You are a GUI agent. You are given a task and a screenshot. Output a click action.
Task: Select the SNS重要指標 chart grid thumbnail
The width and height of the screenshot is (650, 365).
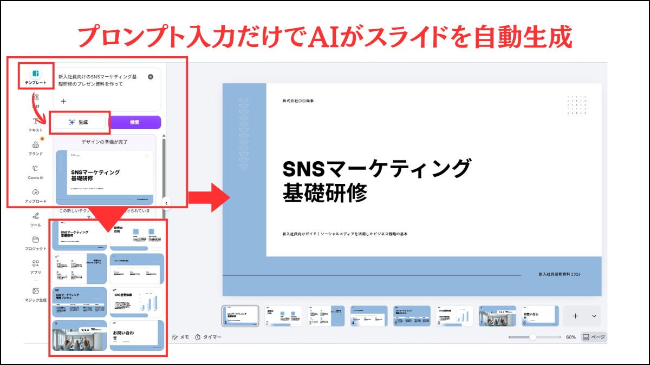(x=136, y=302)
